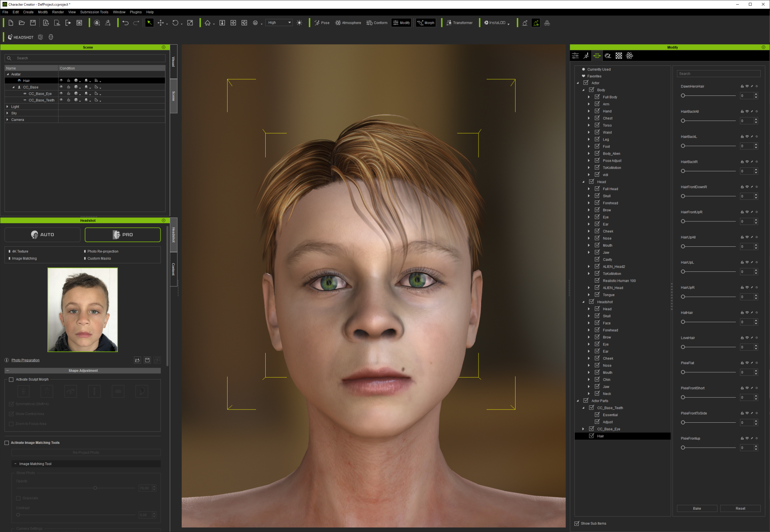Click the save icon under the photo thumbnail
This screenshot has width=770, height=532.
click(147, 360)
